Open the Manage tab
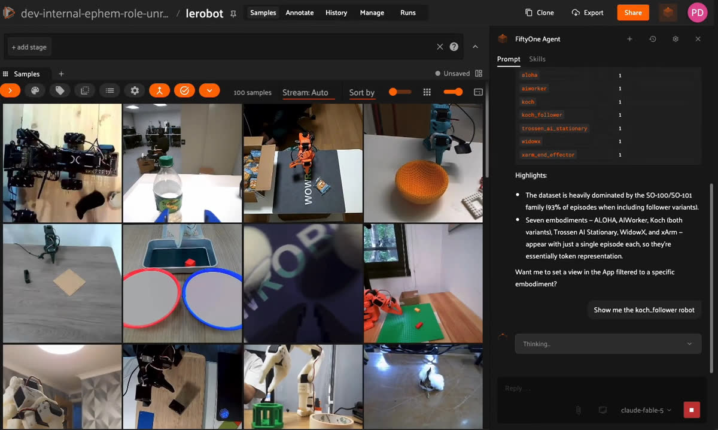The height and width of the screenshot is (430, 718). click(x=373, y=13)
